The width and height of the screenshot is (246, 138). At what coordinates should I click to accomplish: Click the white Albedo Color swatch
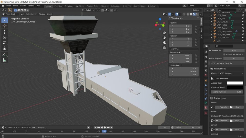point(235,83)
